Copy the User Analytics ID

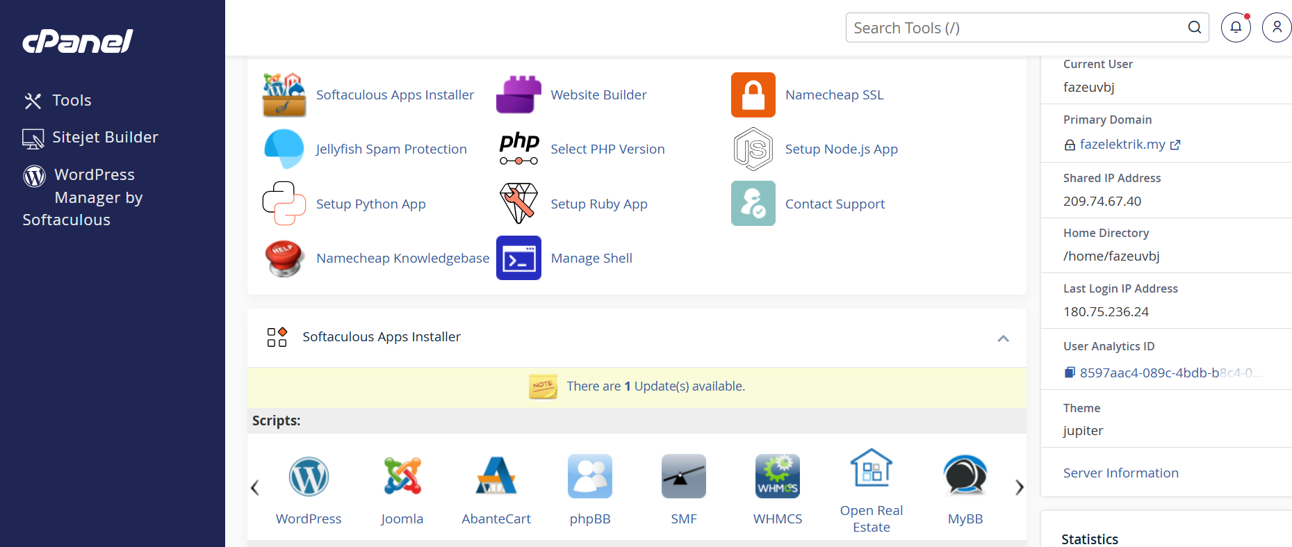point(1070,373)
